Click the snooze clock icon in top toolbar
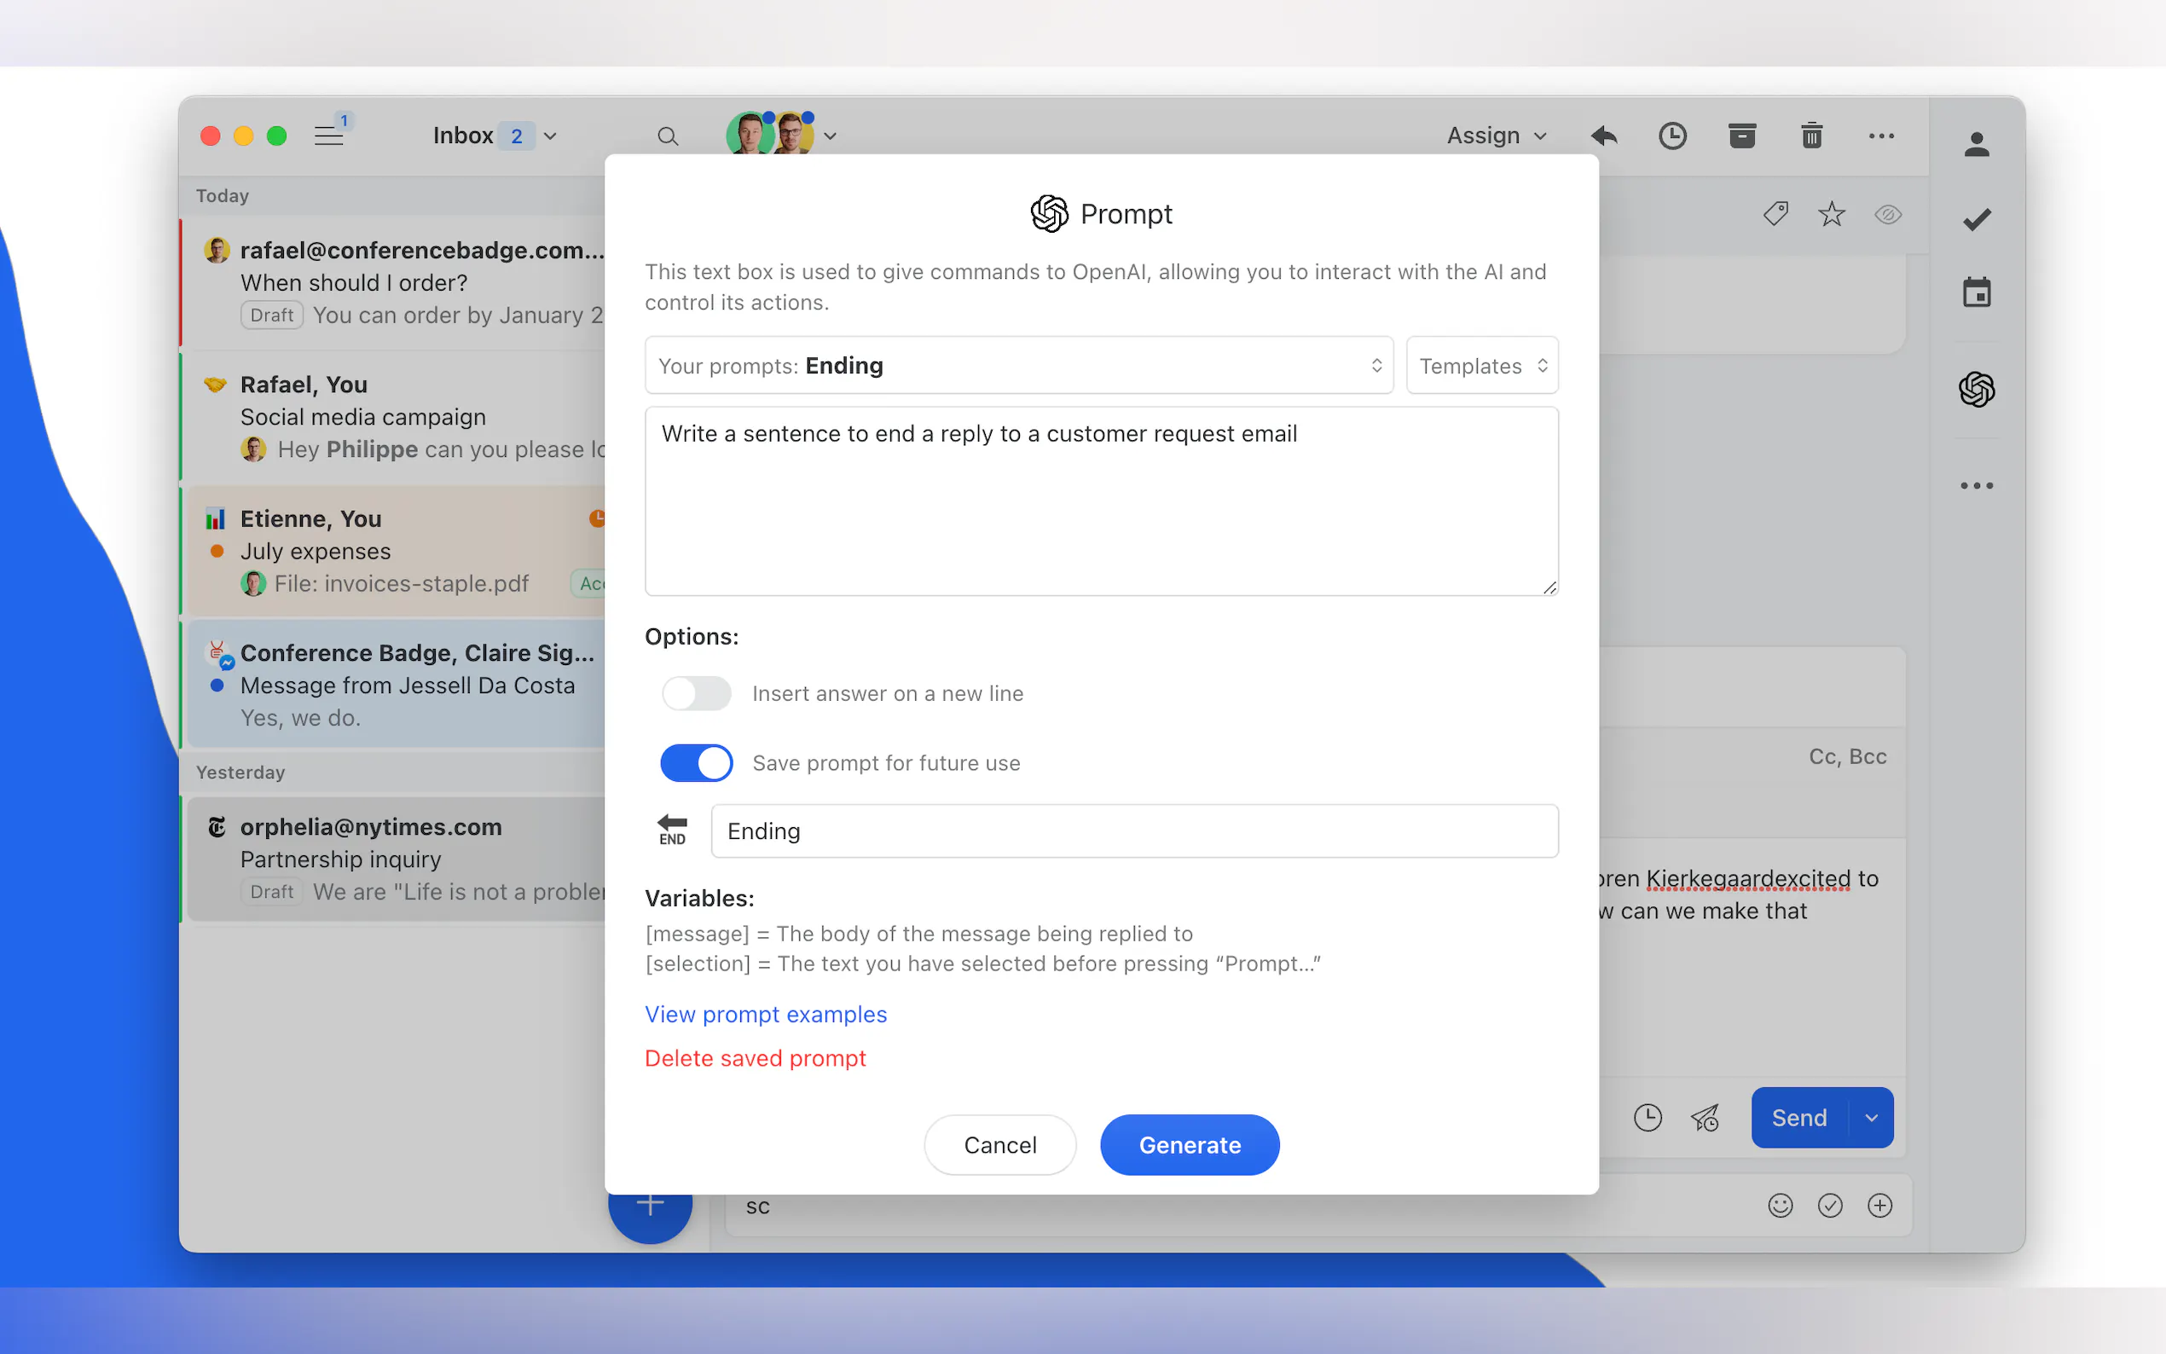Viewport: 2166px width, 1354px height. tap(1671, 136)
